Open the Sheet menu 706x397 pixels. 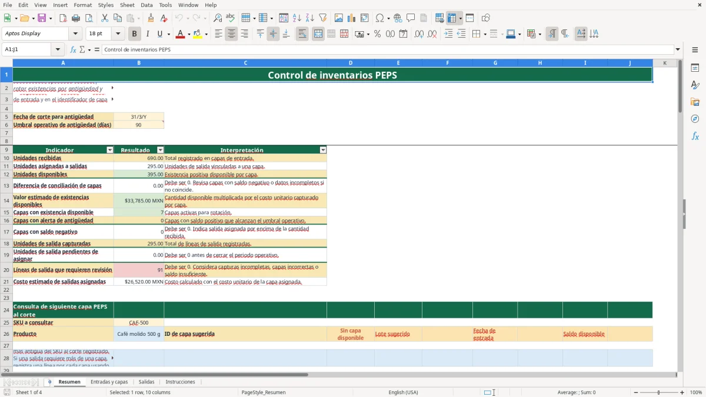127,5
